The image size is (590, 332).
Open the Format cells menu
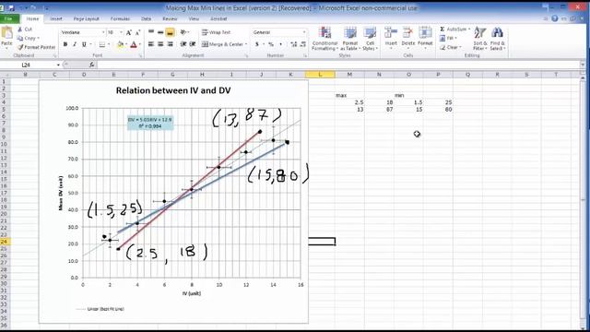(425, 39)
